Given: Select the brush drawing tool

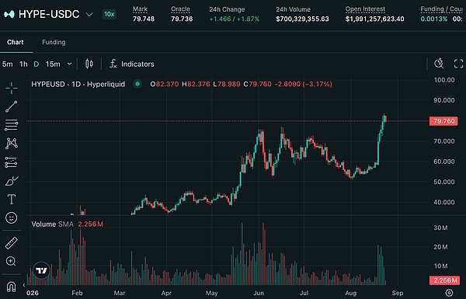Looking at the screenshot, I should tap(12, 181).
